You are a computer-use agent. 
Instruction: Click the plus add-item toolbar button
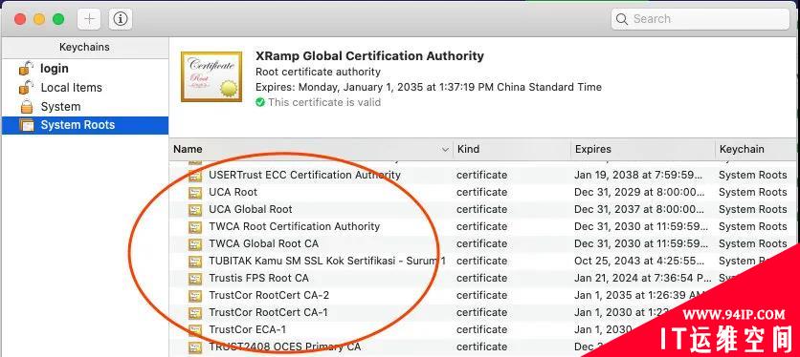coord(89,19)
